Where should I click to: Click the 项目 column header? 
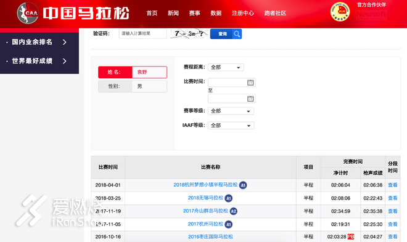[308, 167]
